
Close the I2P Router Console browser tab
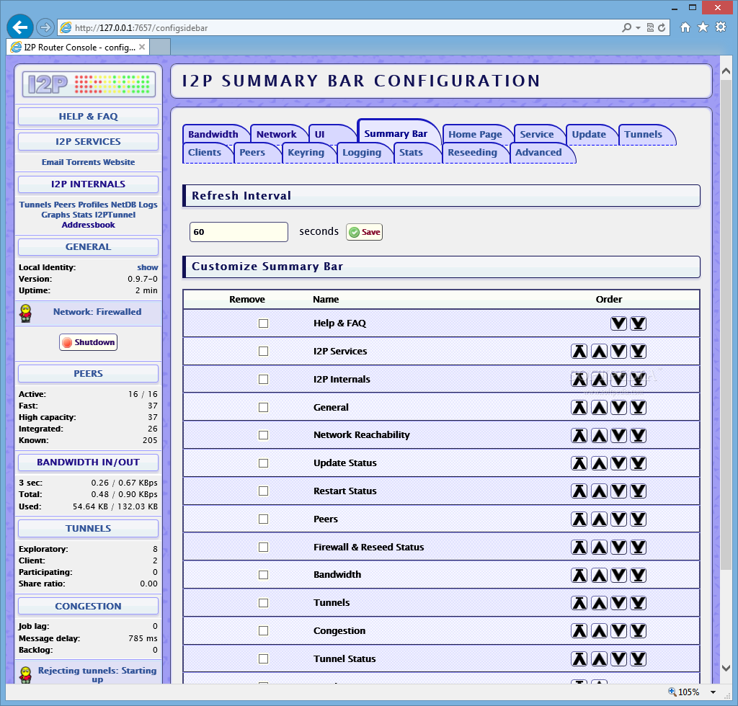(142, 47)
